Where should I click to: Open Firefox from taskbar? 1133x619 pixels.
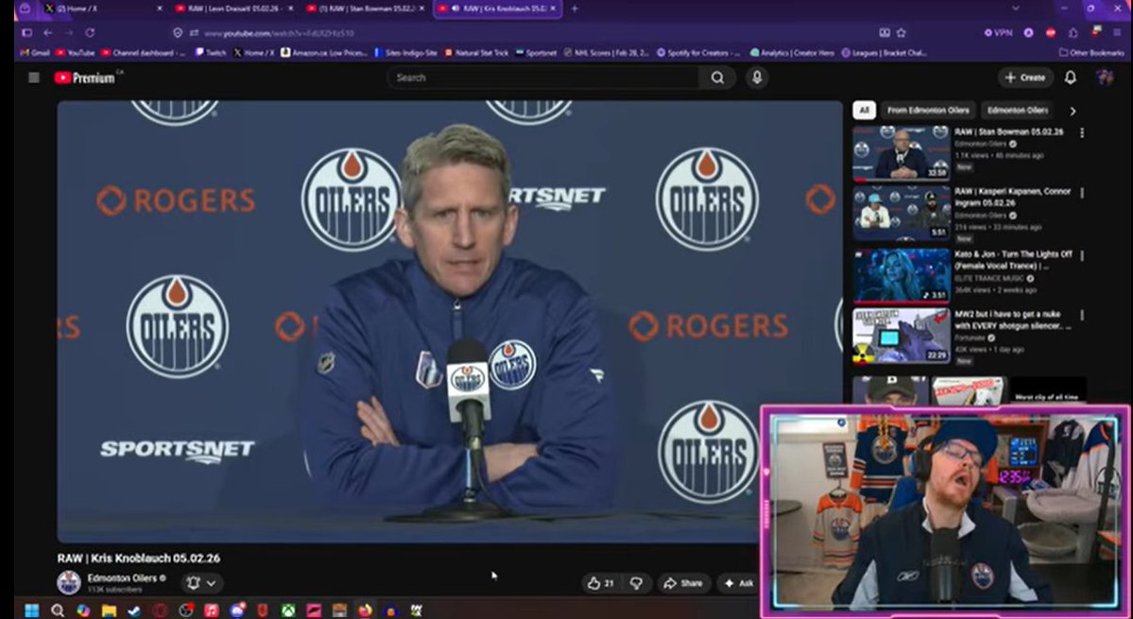pyautogui.click(x=365, y=610)
